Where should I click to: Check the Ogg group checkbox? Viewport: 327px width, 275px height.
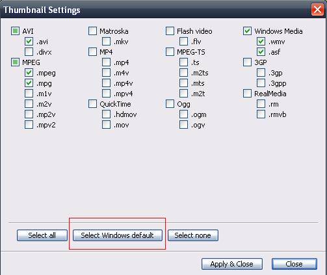[x=170, y=104]
